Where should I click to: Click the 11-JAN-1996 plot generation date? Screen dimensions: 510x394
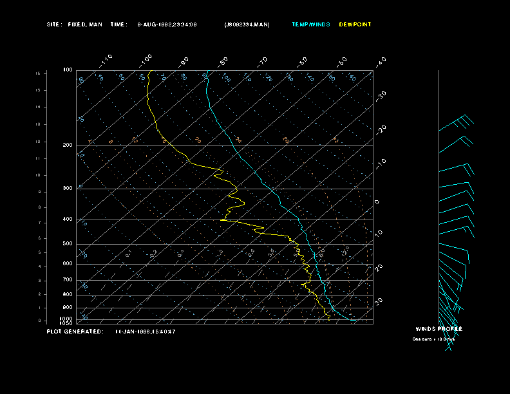(x=146, y=332)
